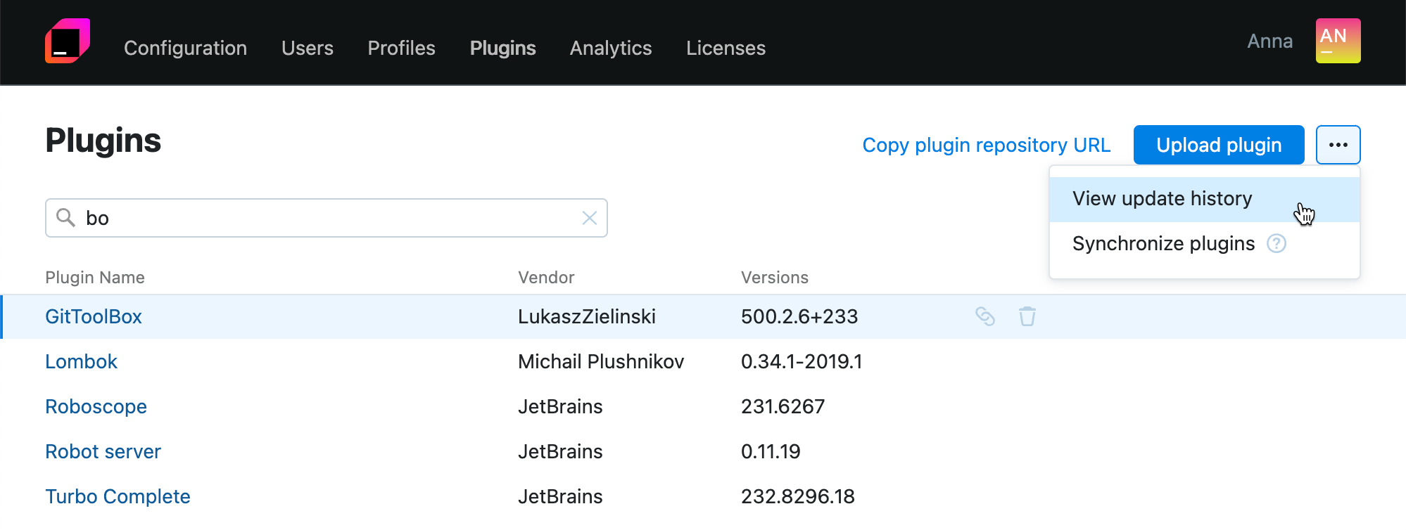Go to the Users tab

(307, 48)
